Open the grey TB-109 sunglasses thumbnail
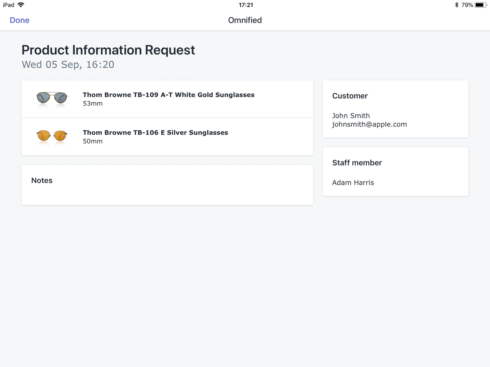The width and height of the screenshot is (490, 367). (x=52, y=98)
